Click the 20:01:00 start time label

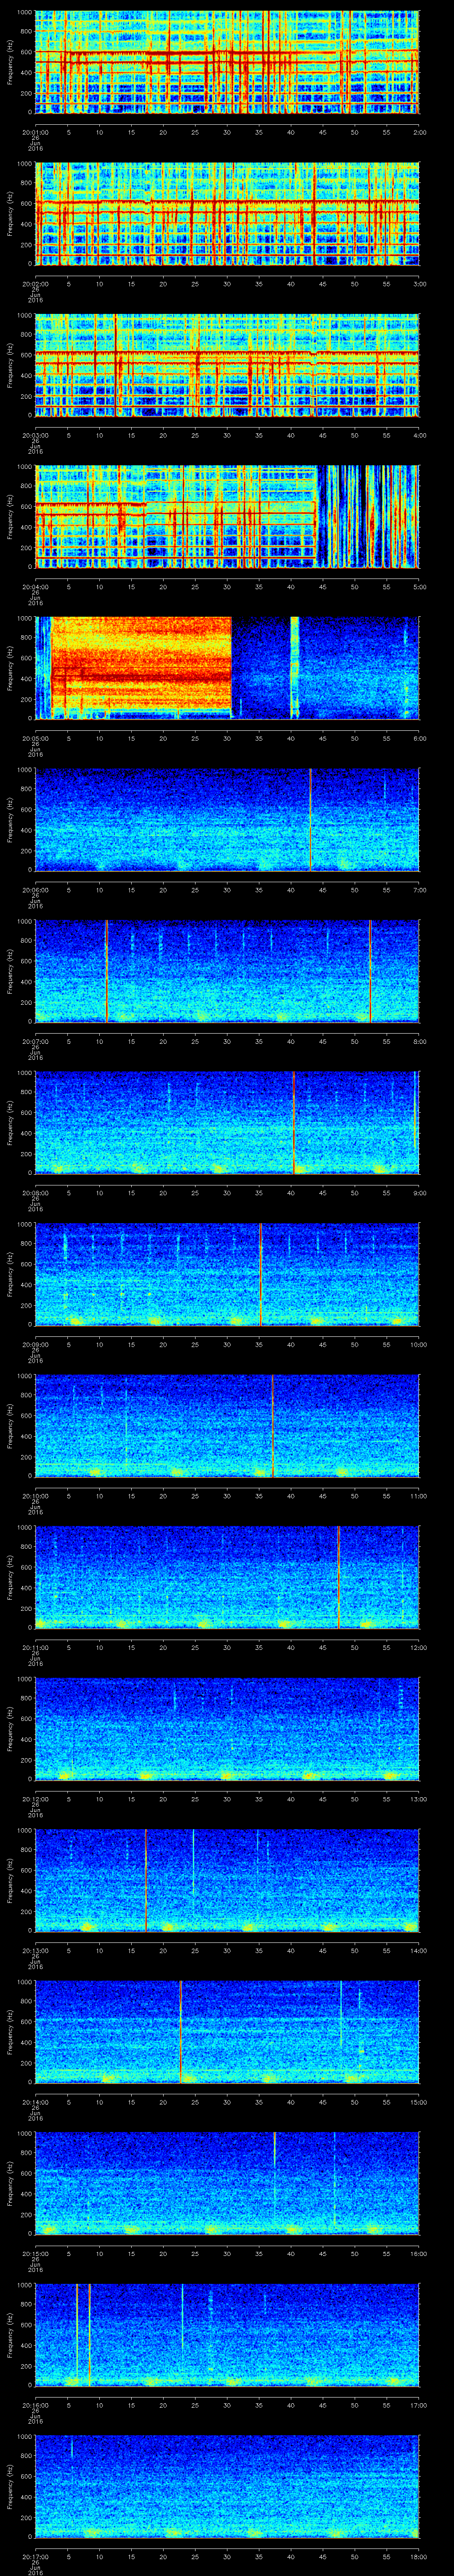[35, 131]
